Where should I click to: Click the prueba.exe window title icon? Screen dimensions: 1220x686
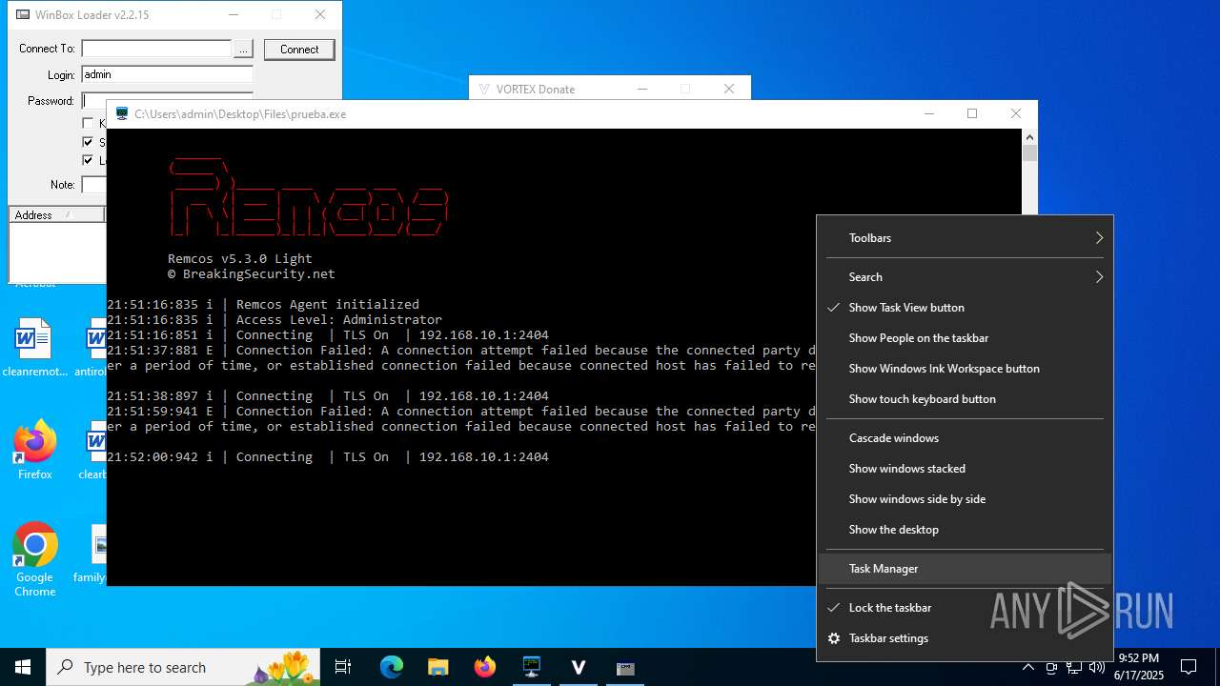pyautogui.click(x=122, y=114)
